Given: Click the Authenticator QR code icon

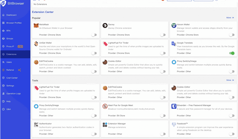Looking at the screenshot, I should pyautogui.click(x=36, y=125).
